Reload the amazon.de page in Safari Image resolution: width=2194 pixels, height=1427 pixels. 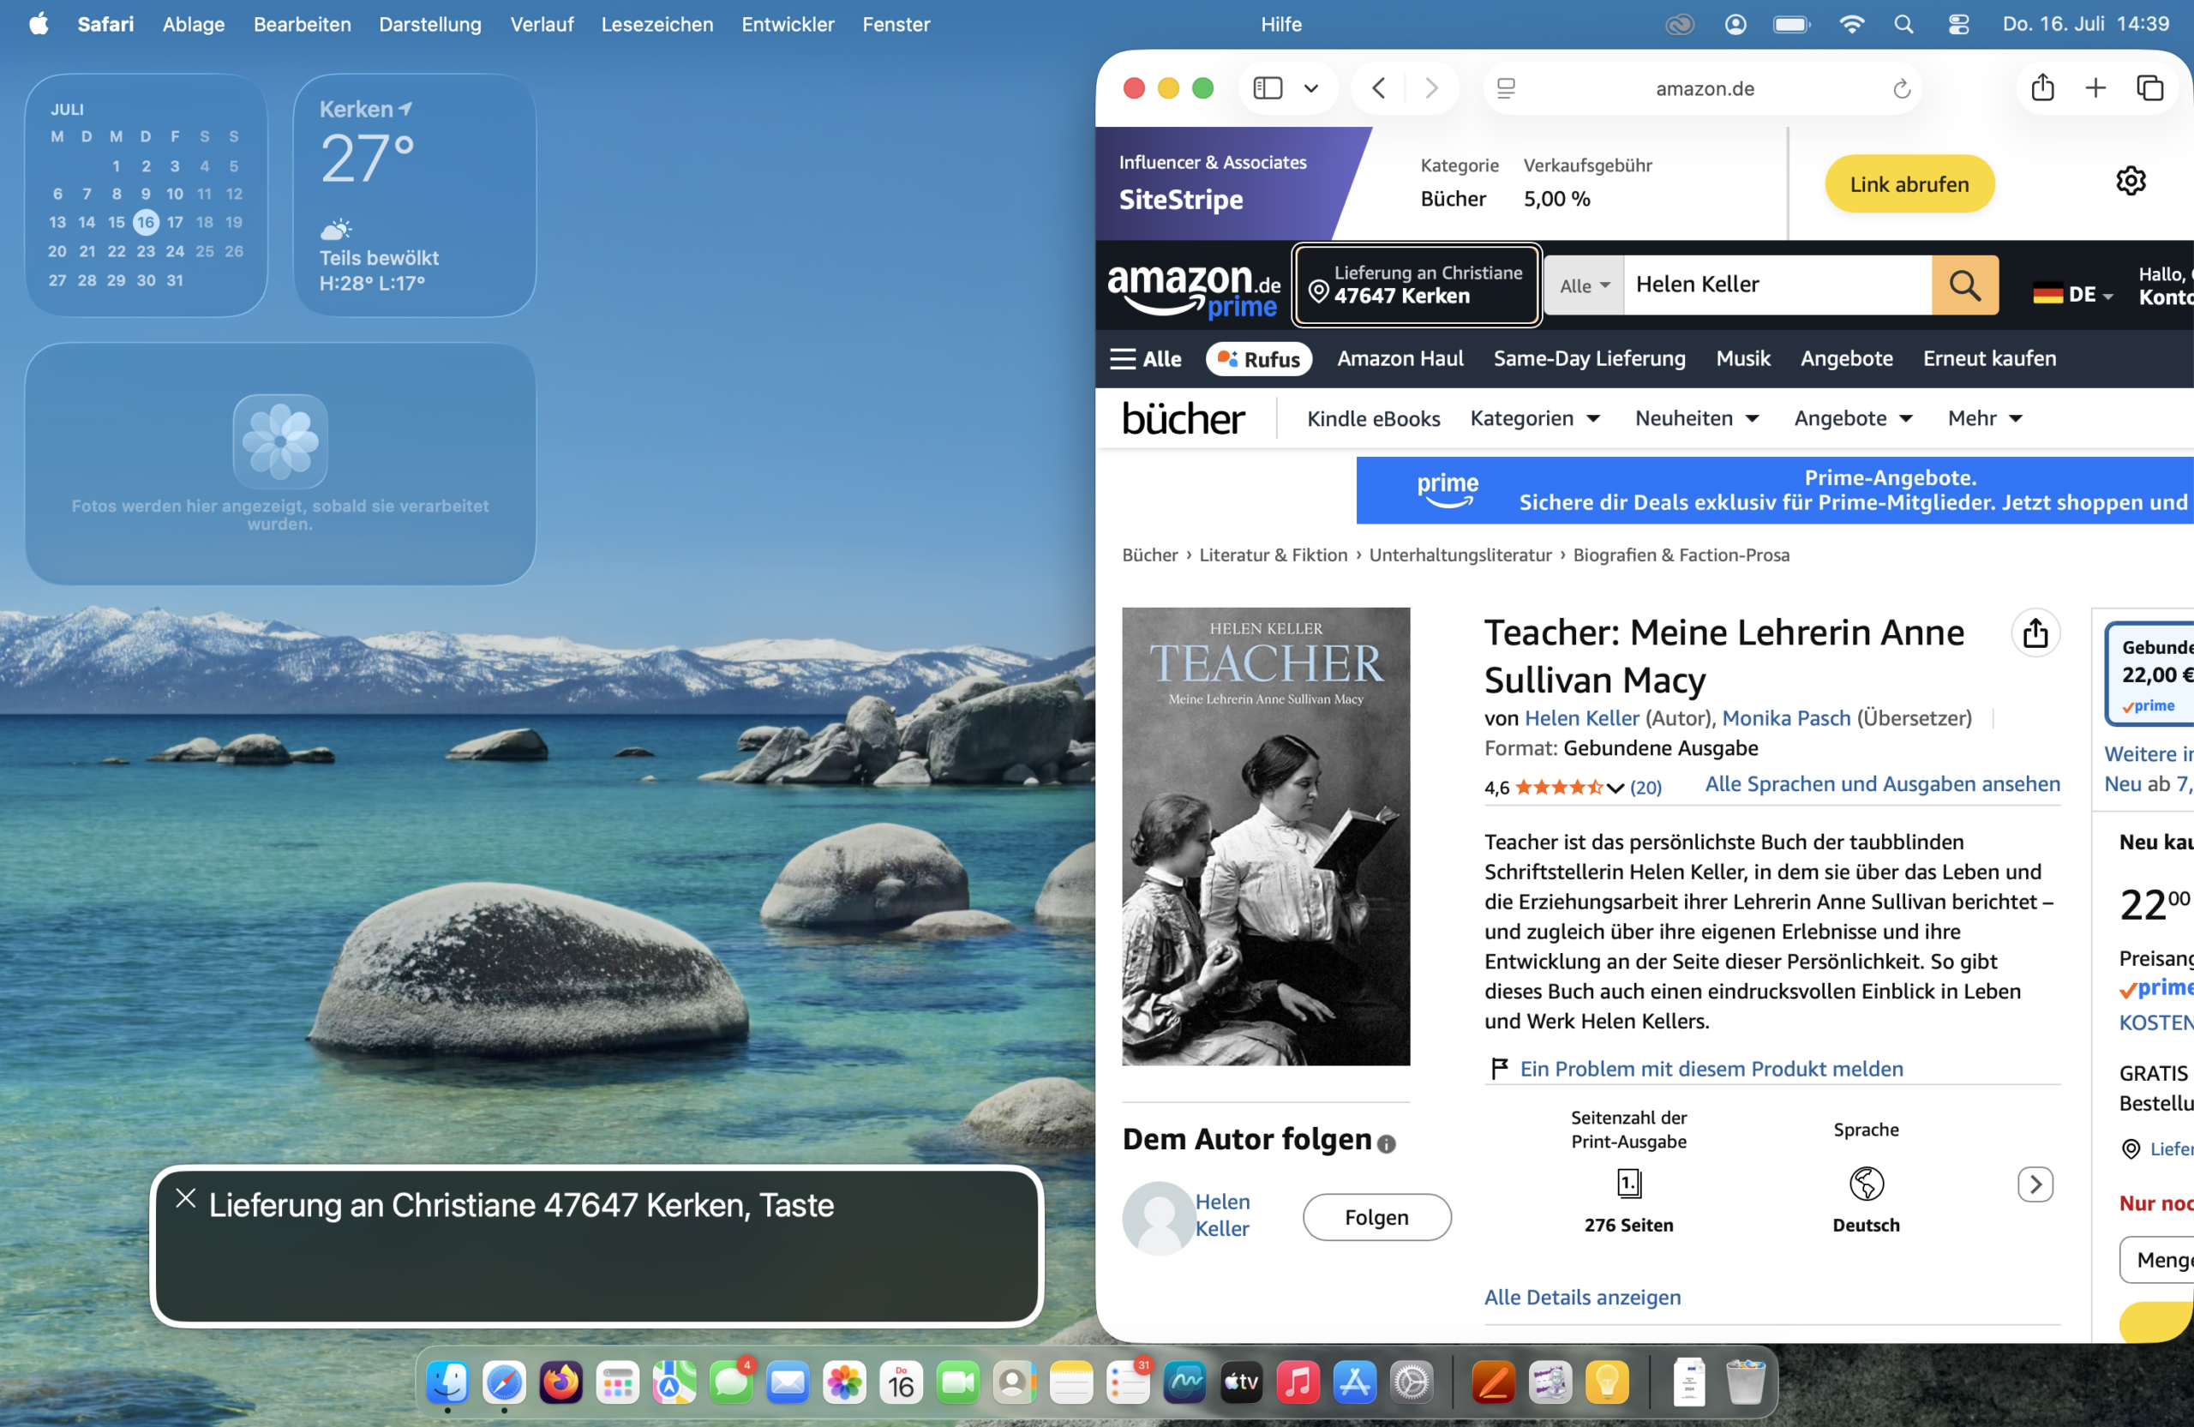[x=1901, y=88]
